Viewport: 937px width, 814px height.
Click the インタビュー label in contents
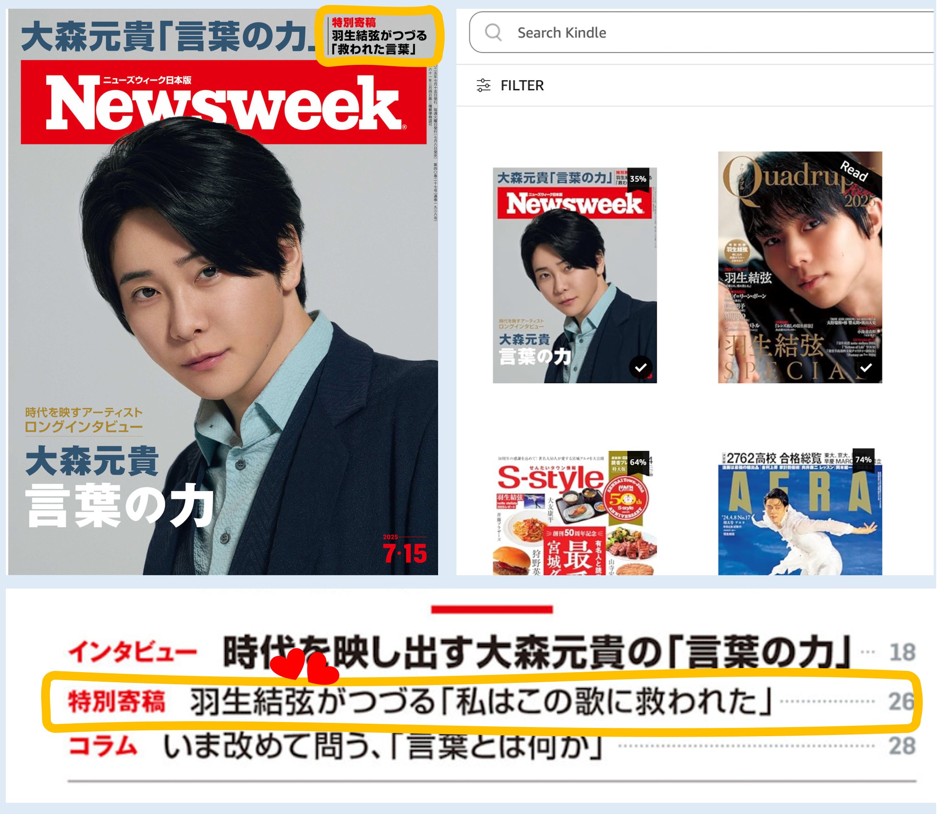133,652
